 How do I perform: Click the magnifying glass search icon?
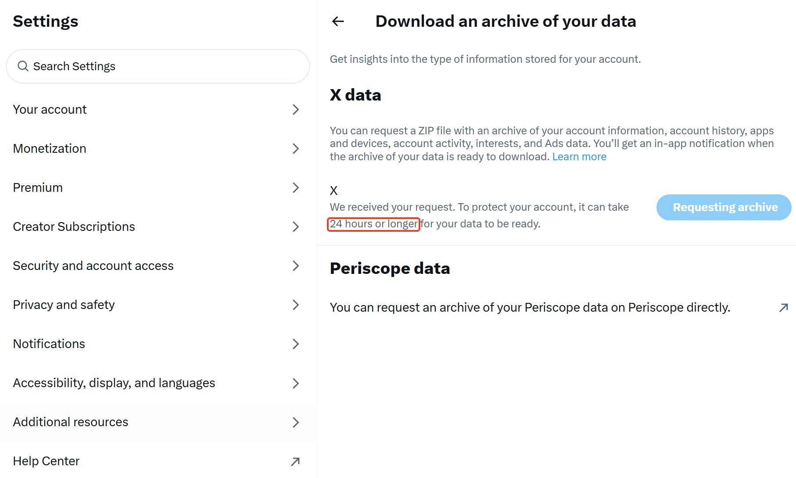tap(23, 66)
